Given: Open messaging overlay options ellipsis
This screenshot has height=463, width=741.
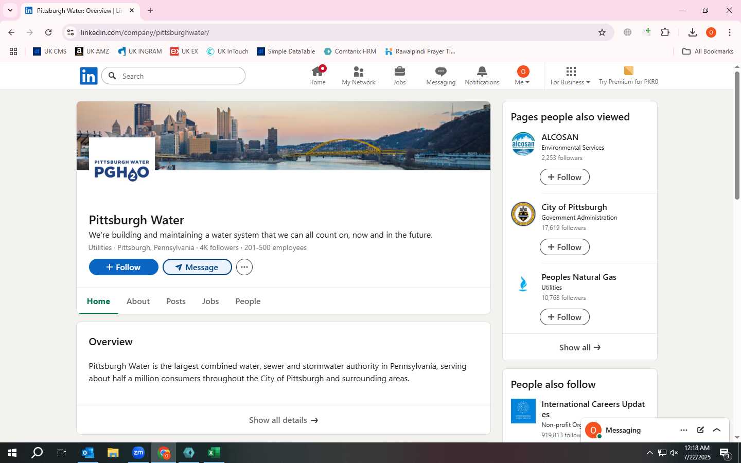Looking at the screenshot, I should (x=683, y=430).
